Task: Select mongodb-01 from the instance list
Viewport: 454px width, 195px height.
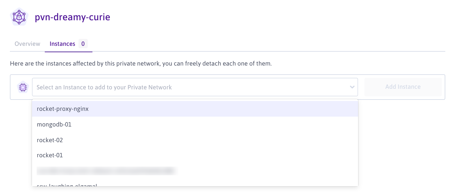Action: click(54, 124)
